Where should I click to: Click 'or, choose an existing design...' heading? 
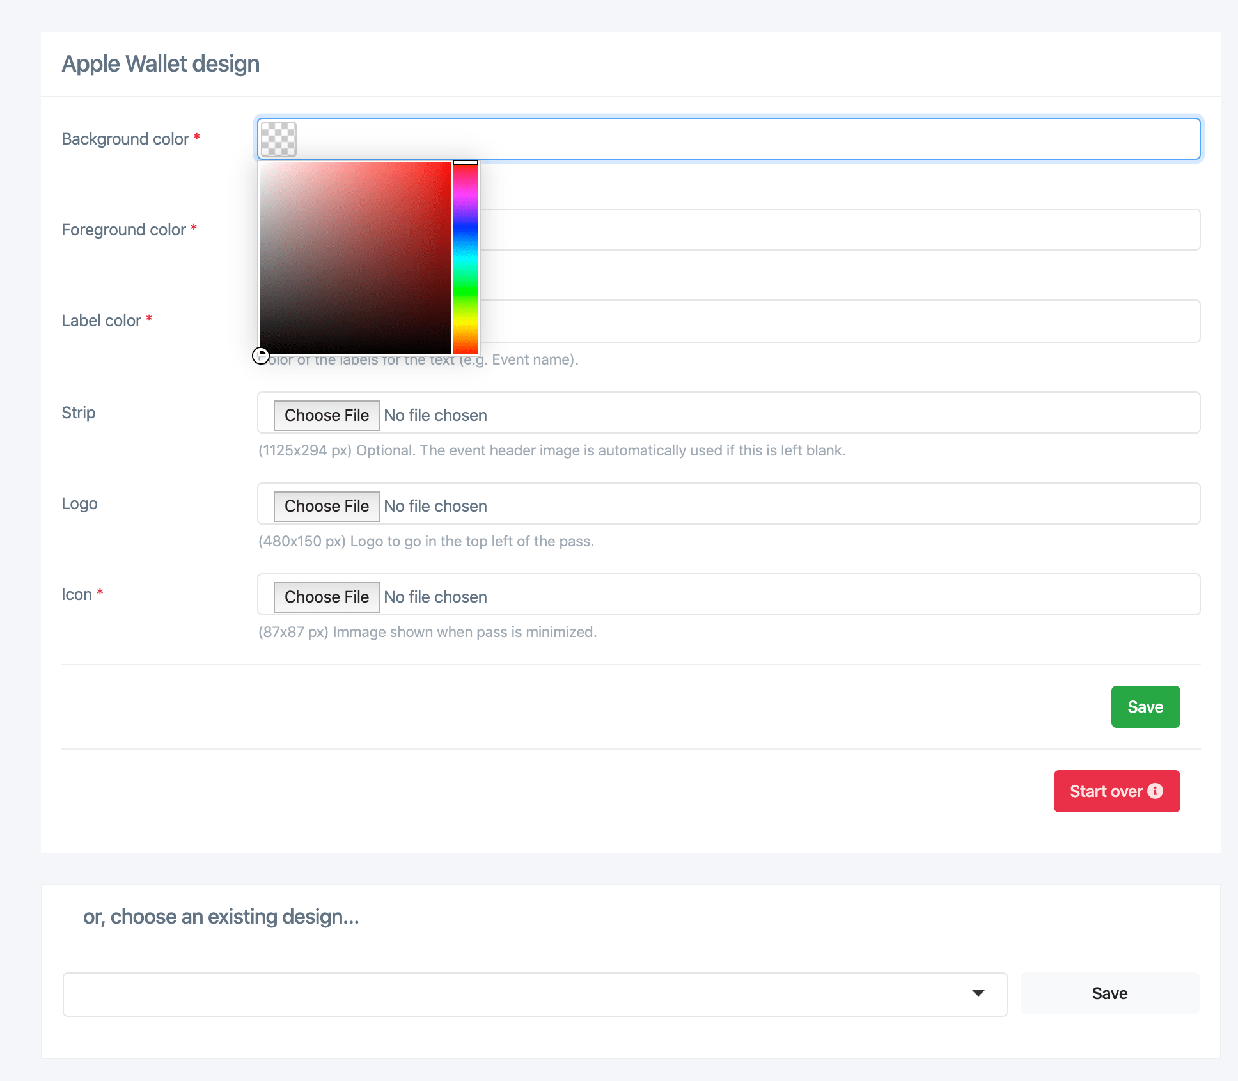pyautogui.click(x=221, y=917)
